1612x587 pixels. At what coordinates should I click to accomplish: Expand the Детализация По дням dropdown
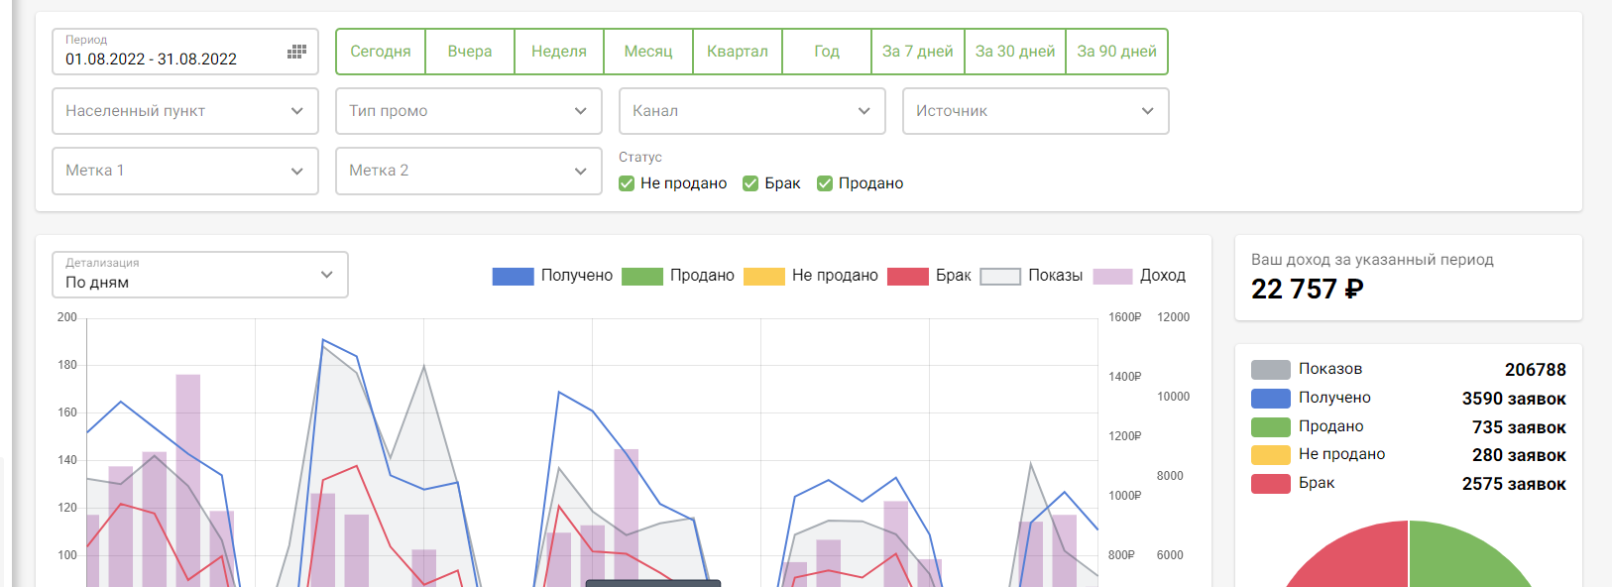click(x=200, y=275)
